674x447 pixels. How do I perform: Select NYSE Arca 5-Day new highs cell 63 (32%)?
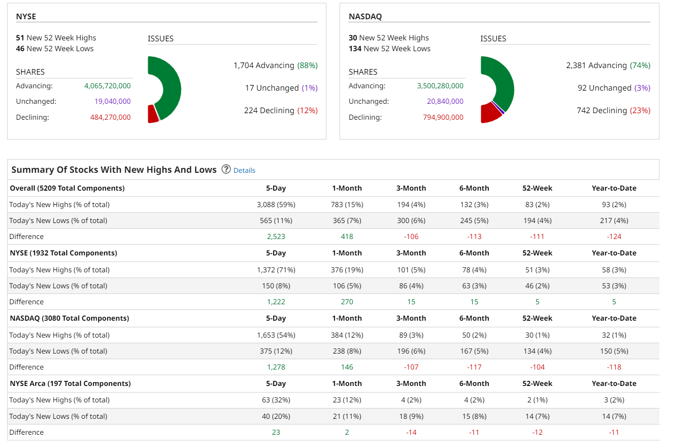tap(276, 400)
